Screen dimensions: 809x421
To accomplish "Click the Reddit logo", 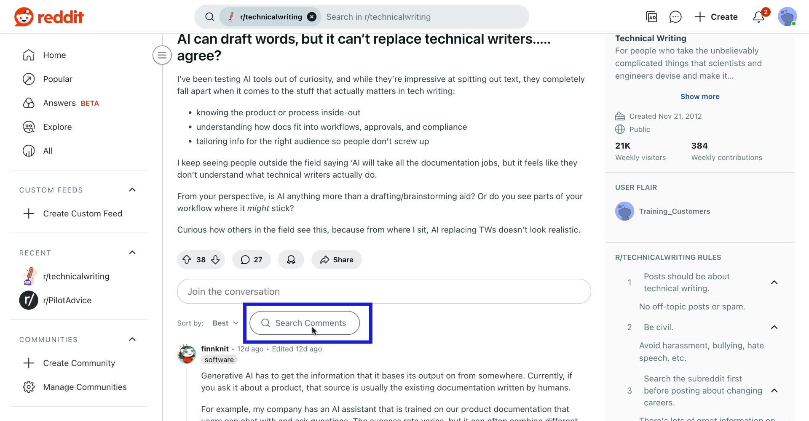I will (x=48, y=17).
